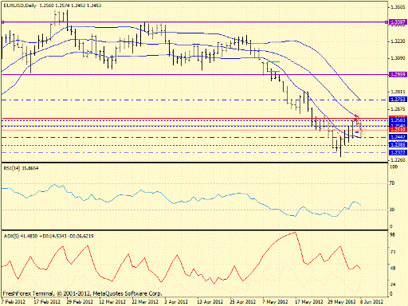Click the 3 Apr 2012 date label

click(x=176, y=302)
